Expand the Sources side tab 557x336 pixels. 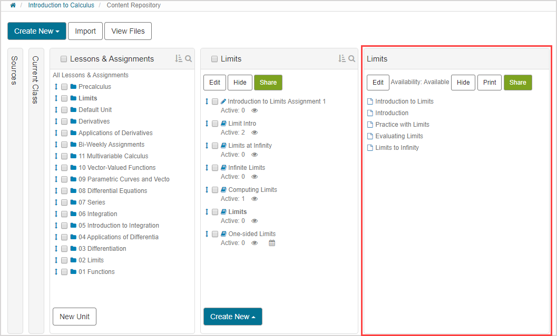point(15,70)
